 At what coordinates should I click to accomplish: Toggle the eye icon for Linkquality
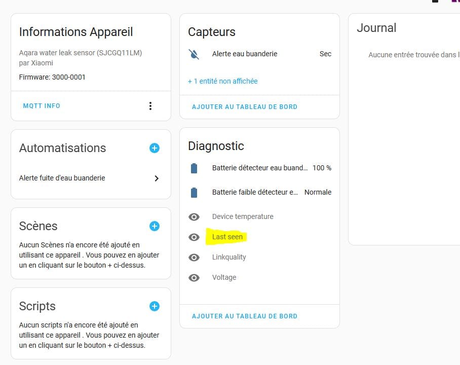194,258
